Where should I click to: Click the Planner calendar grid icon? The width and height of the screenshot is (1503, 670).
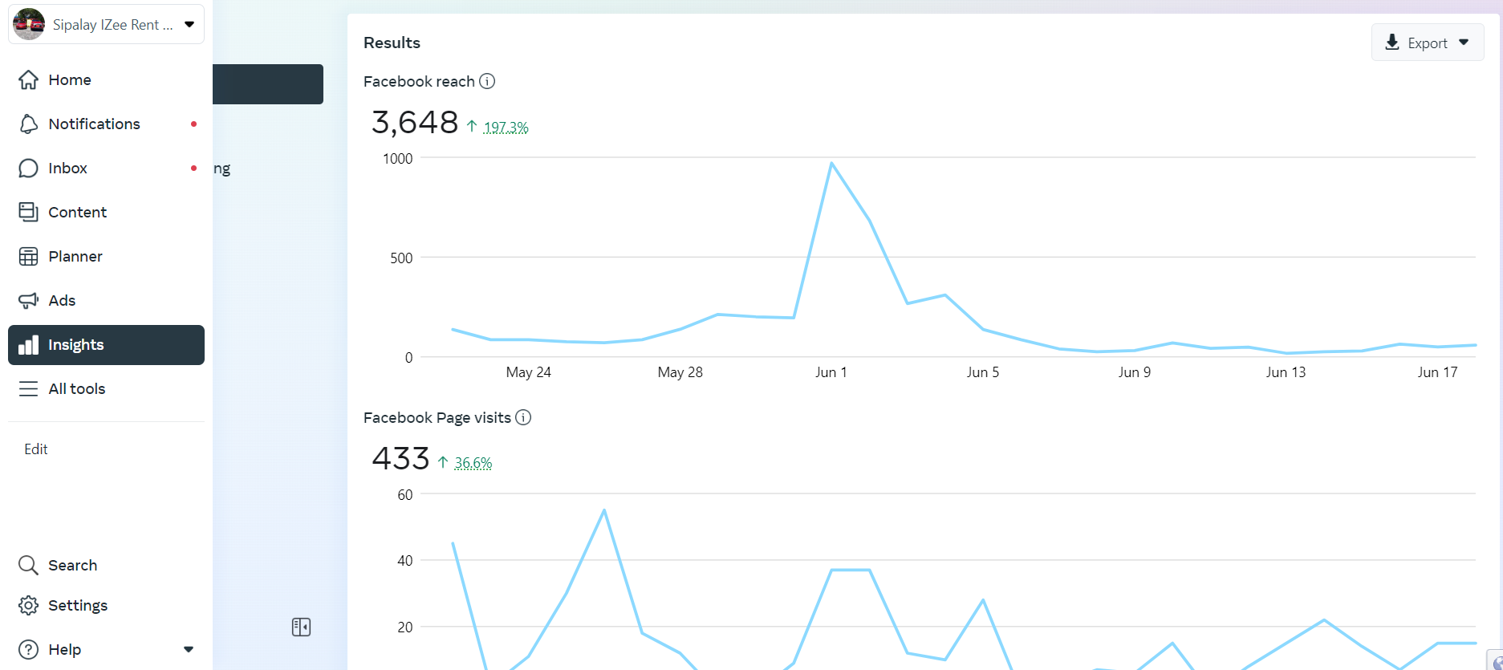click(28, 256)
